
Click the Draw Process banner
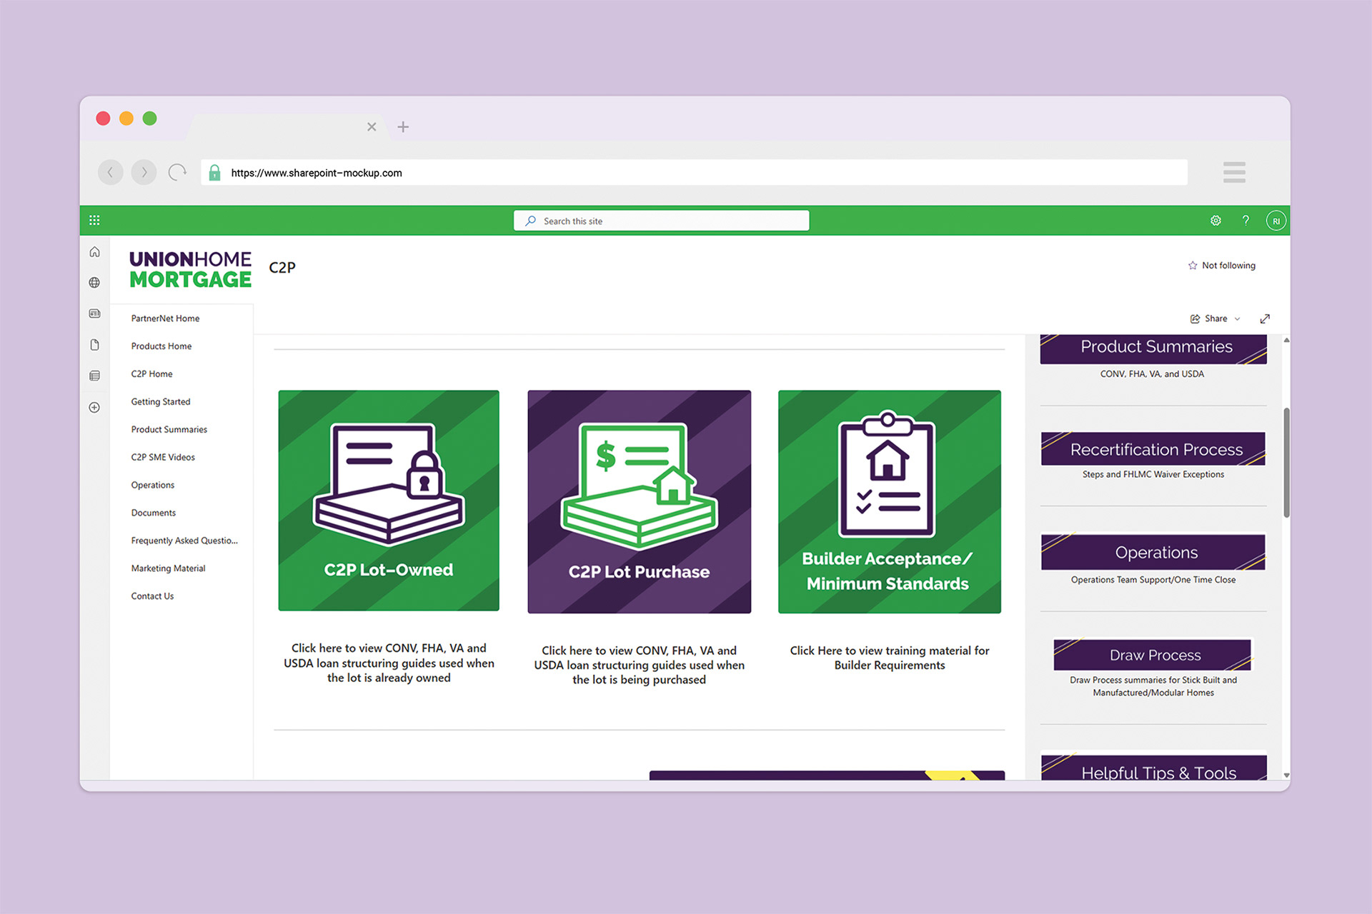1153,655
